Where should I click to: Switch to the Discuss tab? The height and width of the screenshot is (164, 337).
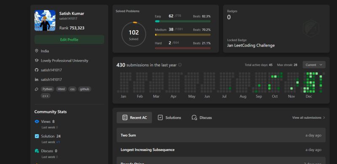(202, 117)
